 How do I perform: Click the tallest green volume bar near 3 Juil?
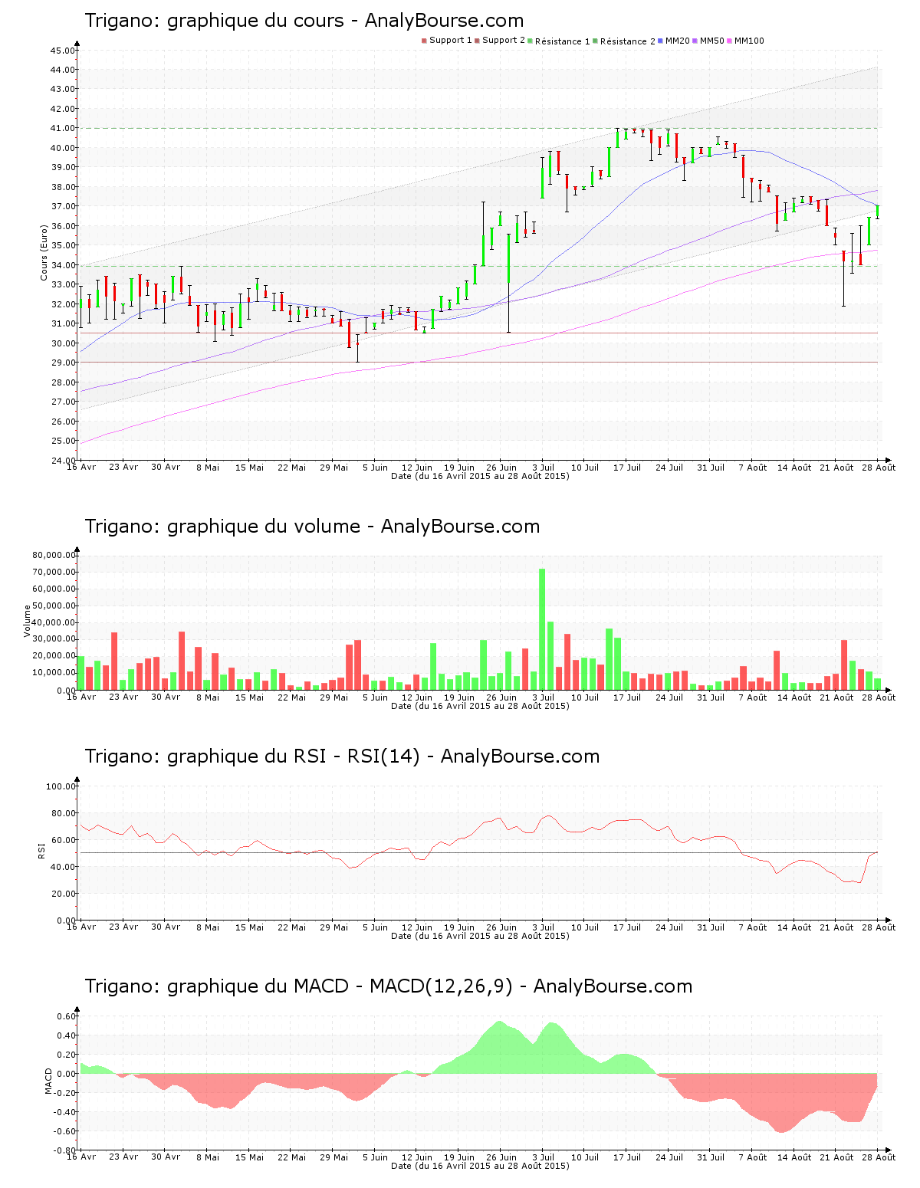point(542,628)
